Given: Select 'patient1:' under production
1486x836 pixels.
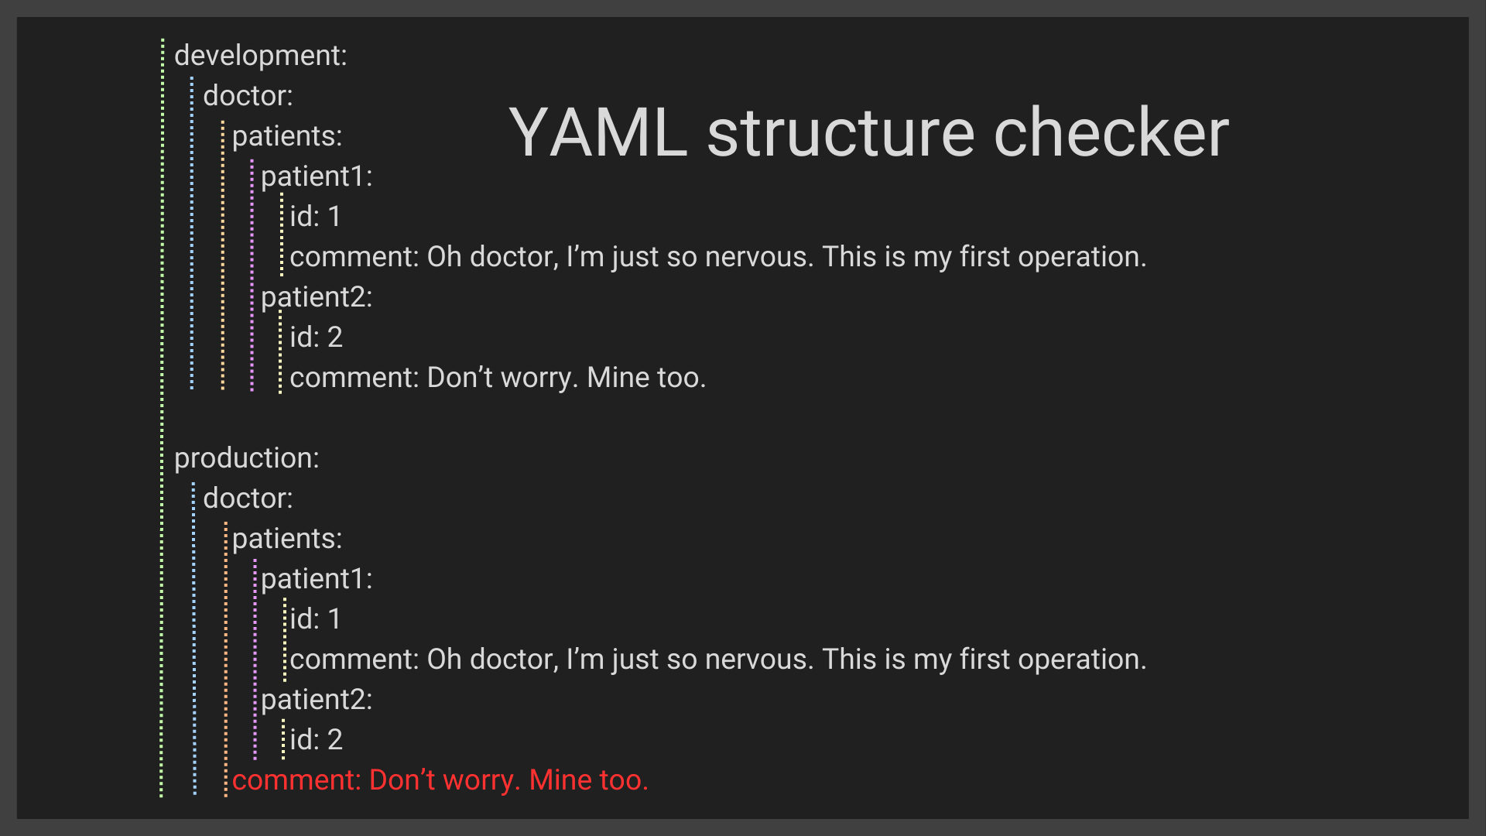Looking at the screenshot, I should (x=317, y=579).
